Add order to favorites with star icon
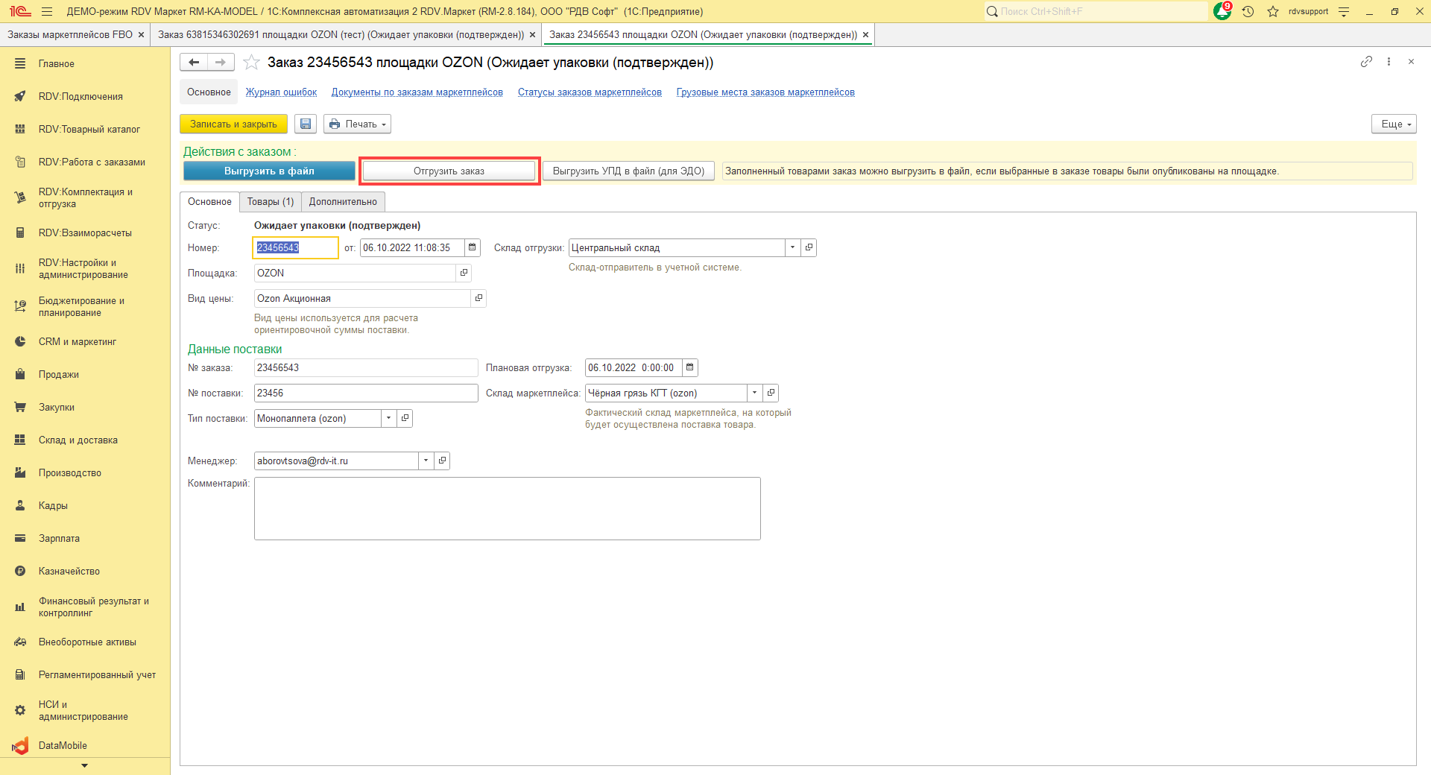1431x775 pixels. point(252,63)
